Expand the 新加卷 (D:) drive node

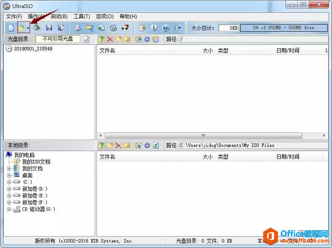tap(9, 189)
